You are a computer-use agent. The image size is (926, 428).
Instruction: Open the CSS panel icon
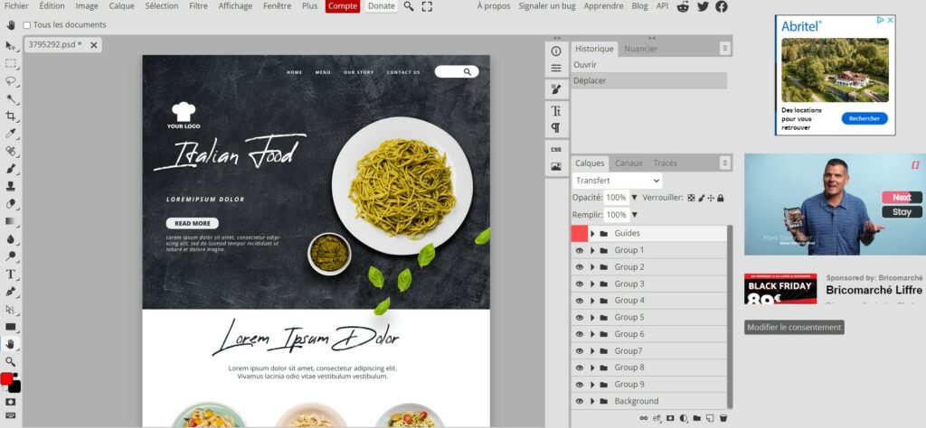click(556, 150)
